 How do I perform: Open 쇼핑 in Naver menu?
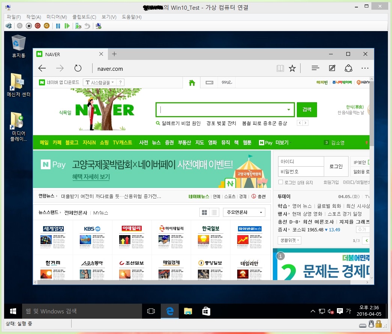pos(104,142)
